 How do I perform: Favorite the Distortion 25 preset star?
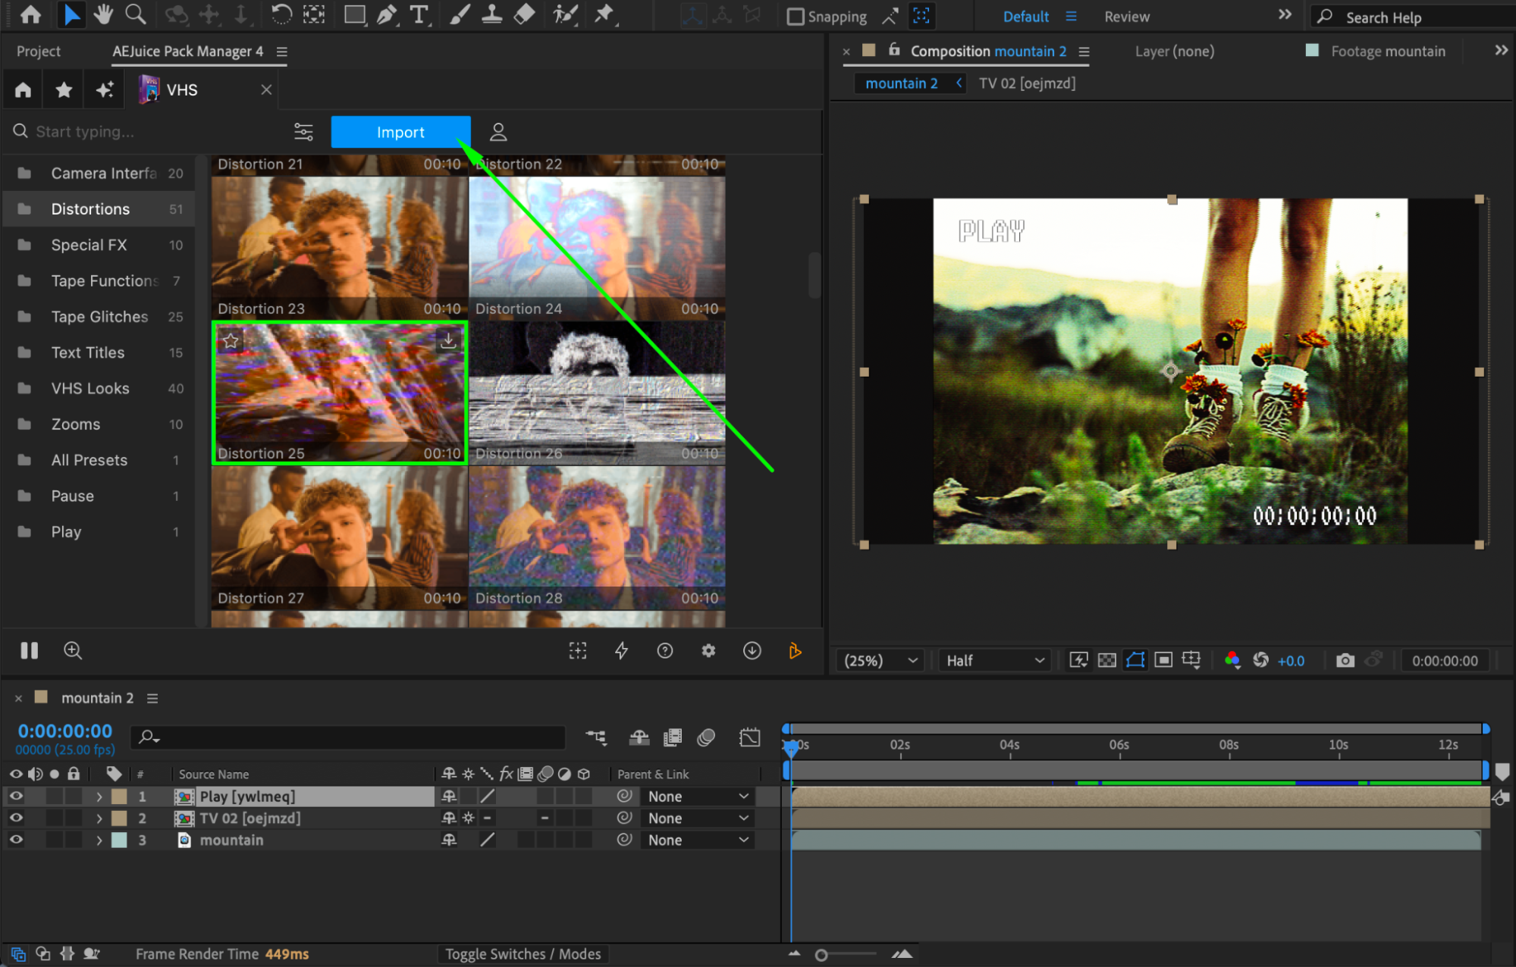click(x=231, y=341)
